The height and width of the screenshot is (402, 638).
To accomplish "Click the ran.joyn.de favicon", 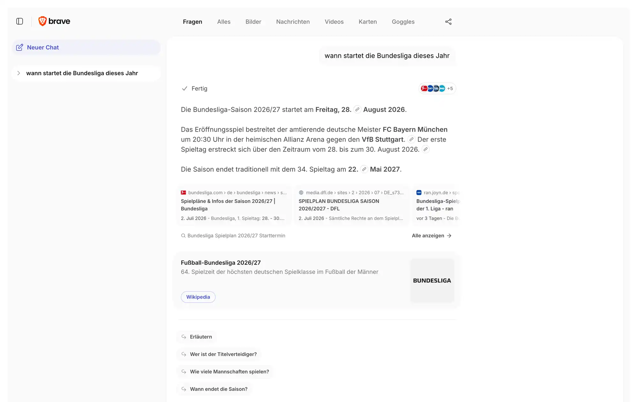I will pyautogui.click(x=419, y=193).
